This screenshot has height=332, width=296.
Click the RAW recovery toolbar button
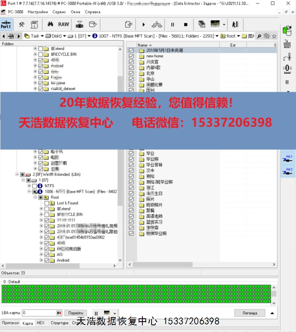(x=64, y=24)
